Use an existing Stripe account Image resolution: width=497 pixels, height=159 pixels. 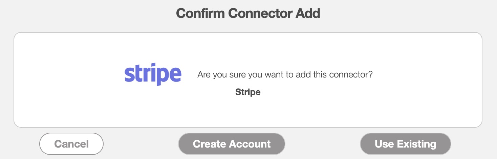click(x=405, y=144)
